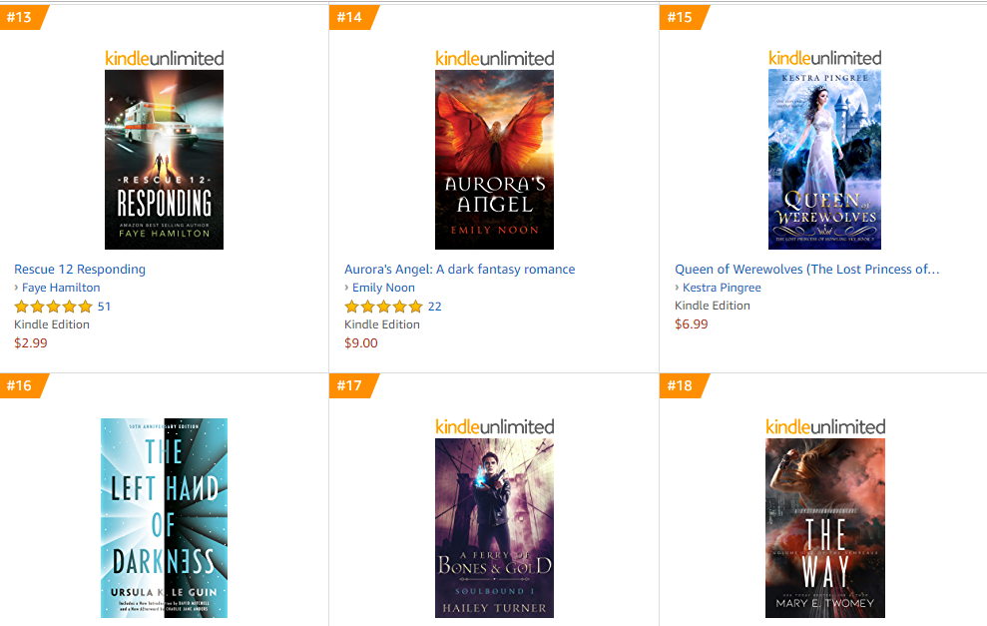
Task: Open the 51 reviews count link
Action: 104,307
